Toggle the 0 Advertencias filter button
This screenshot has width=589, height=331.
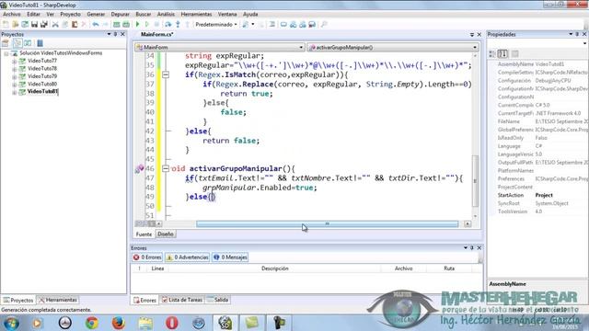[x=187, y=257]
